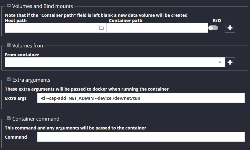Click the Extra args label
The width and height of the screenshot is (250, 150).
(x=16, y=98)
